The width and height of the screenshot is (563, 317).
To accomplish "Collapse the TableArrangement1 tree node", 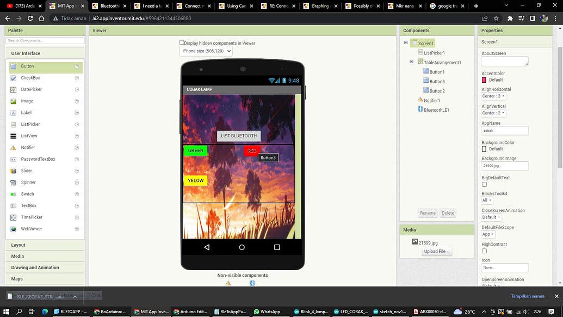I will coord(411,62).
